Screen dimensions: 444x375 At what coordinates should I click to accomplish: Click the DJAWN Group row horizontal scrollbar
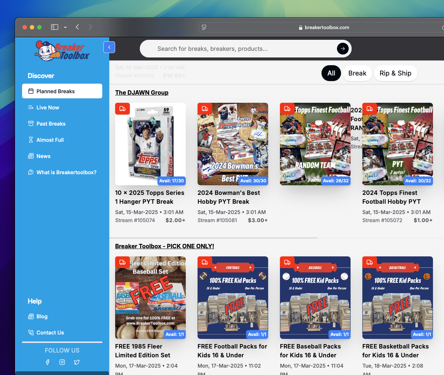pos(213,238)
